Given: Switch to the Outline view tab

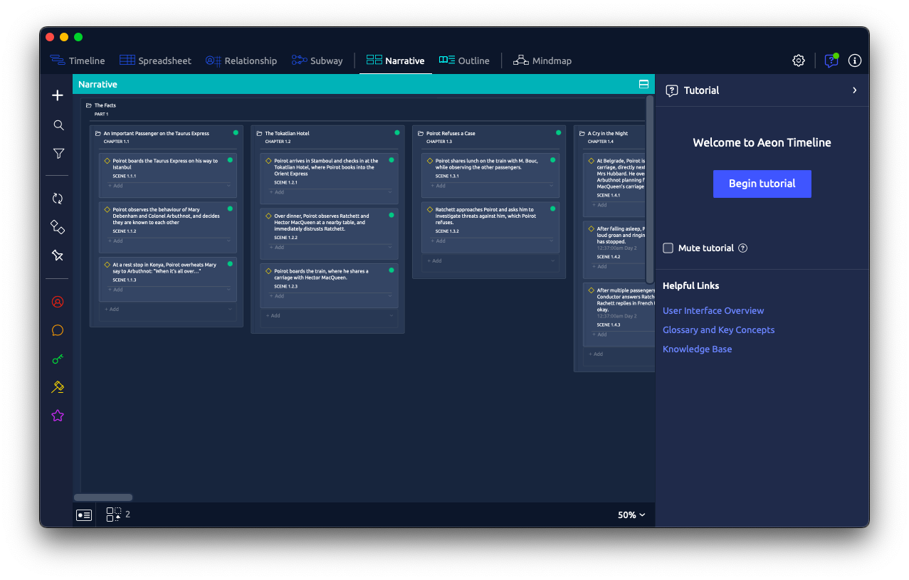Looking at the screenshot, I should coord(464,60).
